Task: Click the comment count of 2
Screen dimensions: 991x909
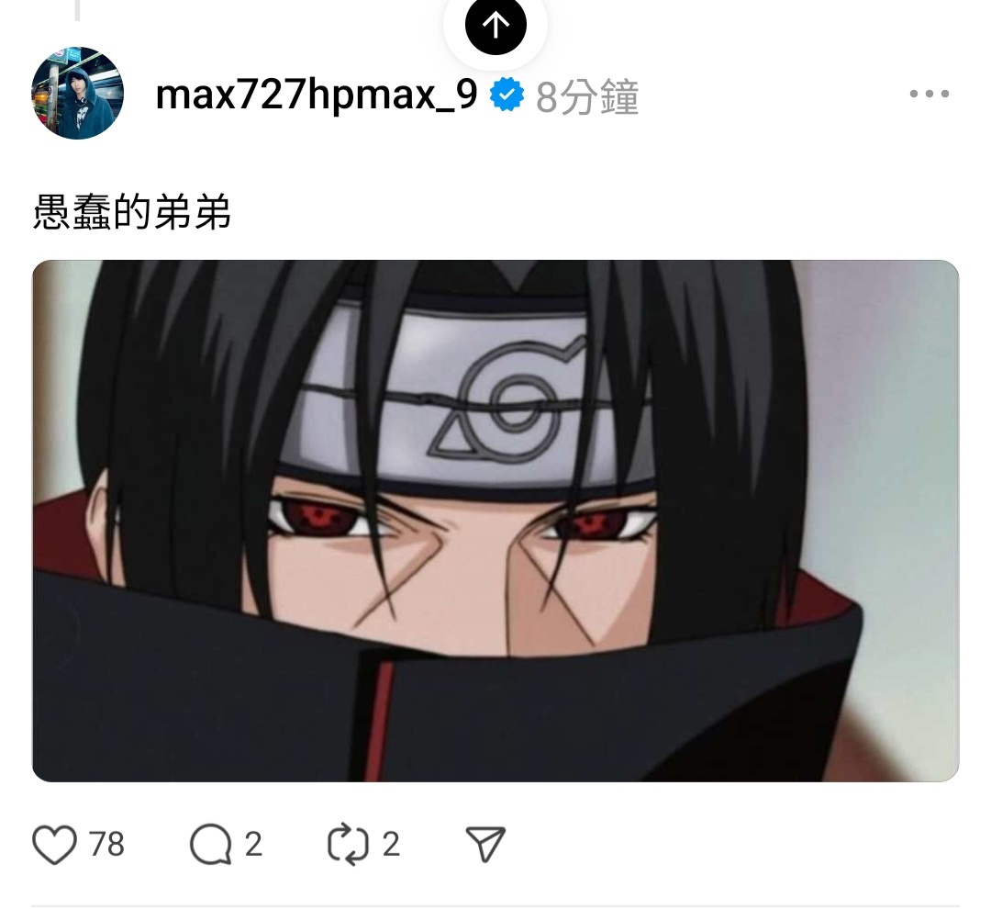Action: tap(253, 844)
